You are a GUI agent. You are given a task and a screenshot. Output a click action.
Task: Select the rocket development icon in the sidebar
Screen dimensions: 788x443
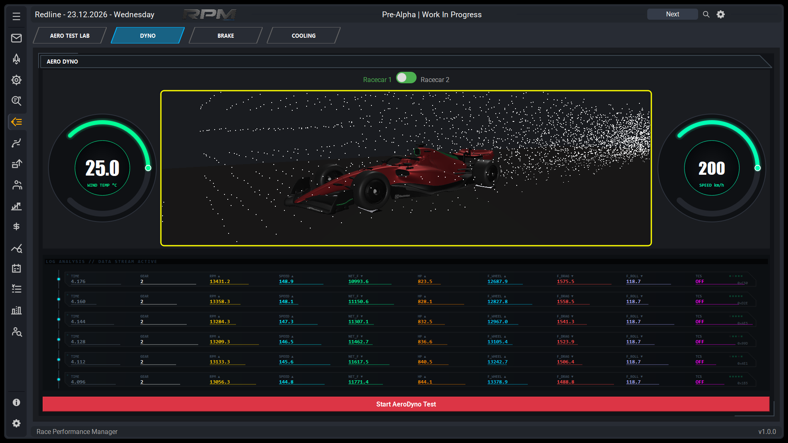16,59
